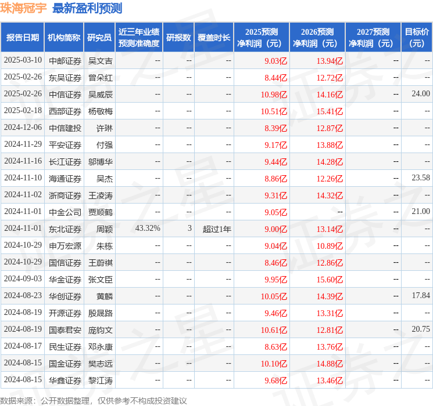This screenshot has height=406, width=433.
Task: Select the 华金证券 cell
Action: (65, 280)
